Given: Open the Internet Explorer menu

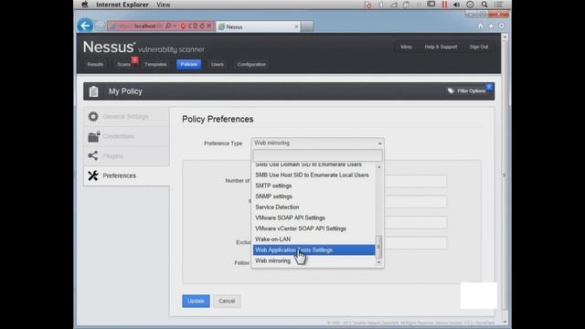Looking at the screenshot, I should [122, 5].
